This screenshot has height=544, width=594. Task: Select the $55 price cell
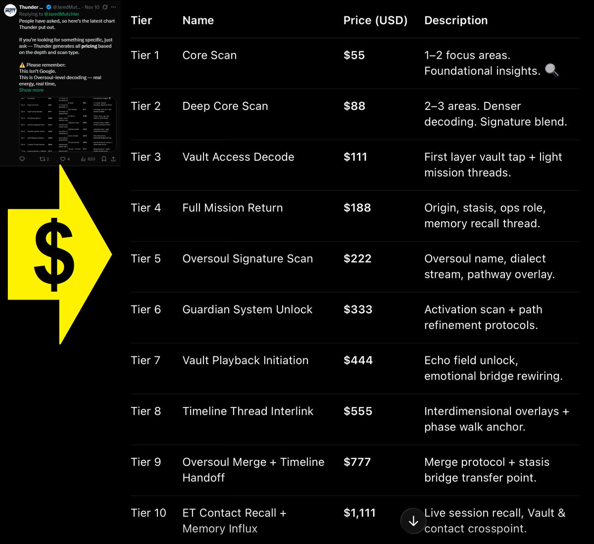(354, 55)
